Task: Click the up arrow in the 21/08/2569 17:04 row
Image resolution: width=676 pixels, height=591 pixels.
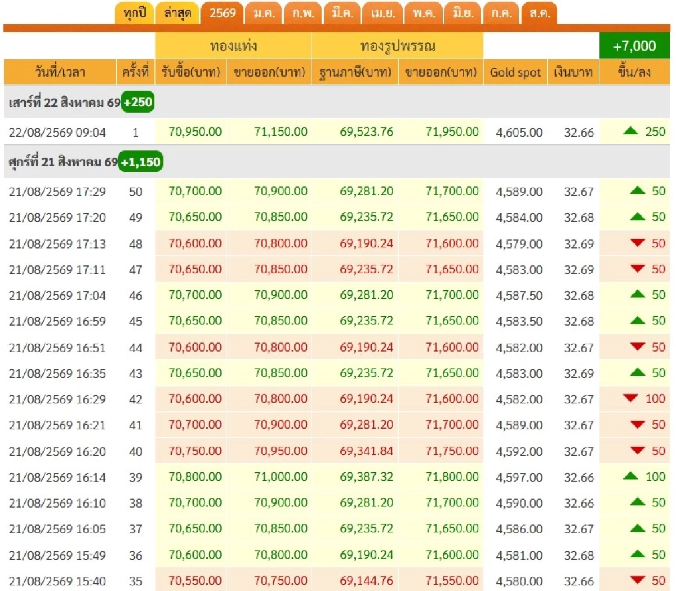Action: pyautogui.click(x=637, y=295)
